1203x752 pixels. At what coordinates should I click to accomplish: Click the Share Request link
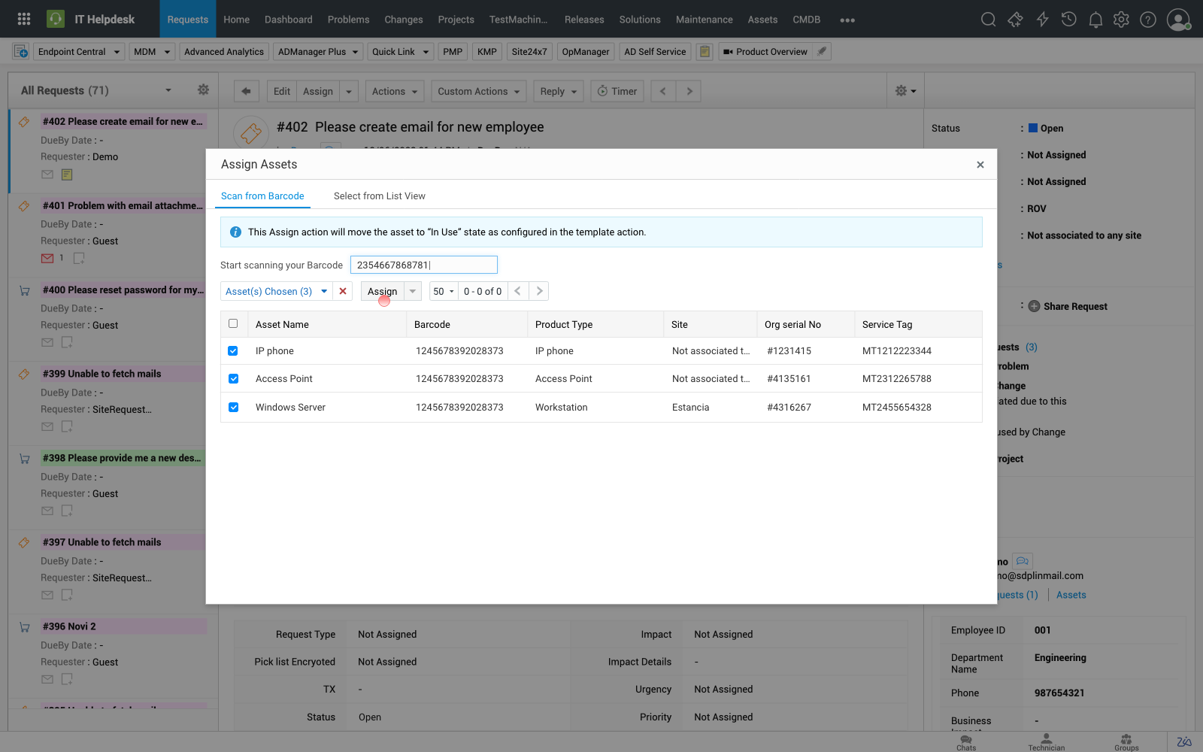pyautogui.click(x=1074, y=307)
